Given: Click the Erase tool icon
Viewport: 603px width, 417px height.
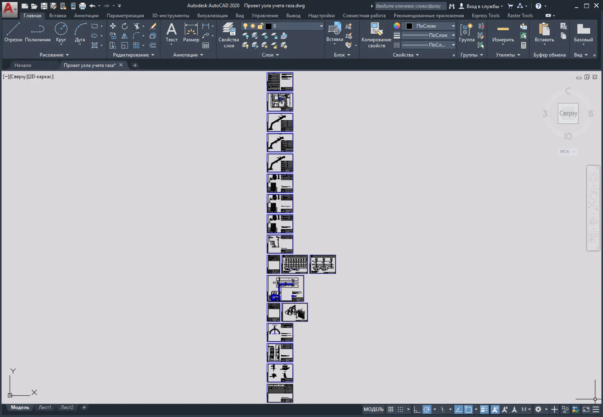Looking at the screenshot, I should [153, 26].
